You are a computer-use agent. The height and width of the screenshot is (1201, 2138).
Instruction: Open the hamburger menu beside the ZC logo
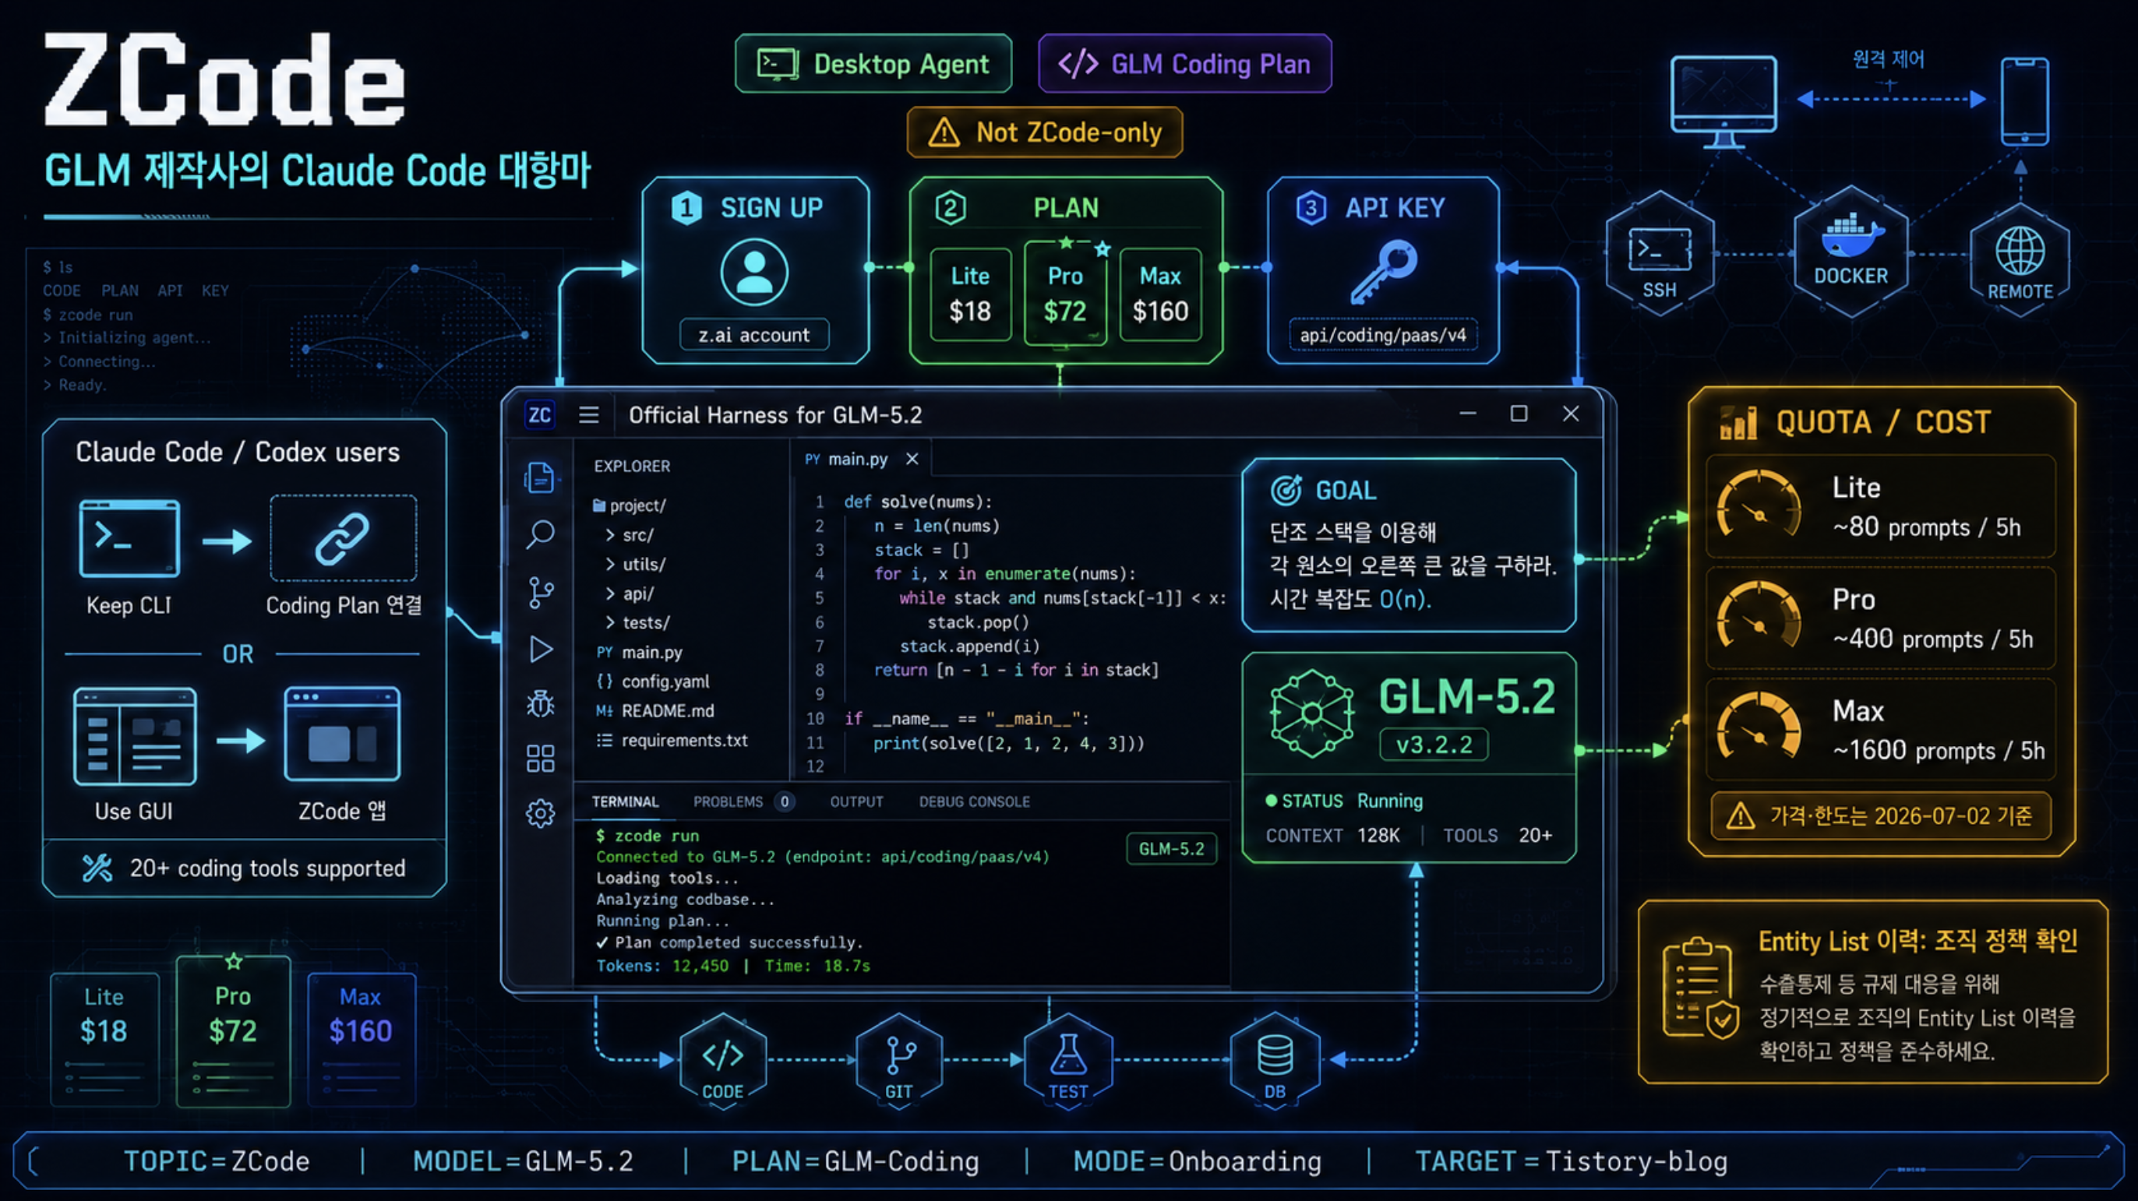pos(588,414)
